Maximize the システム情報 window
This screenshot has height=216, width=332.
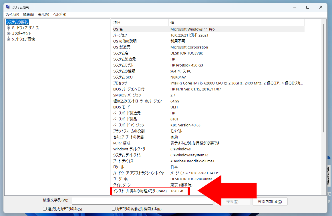click(308, 7)
